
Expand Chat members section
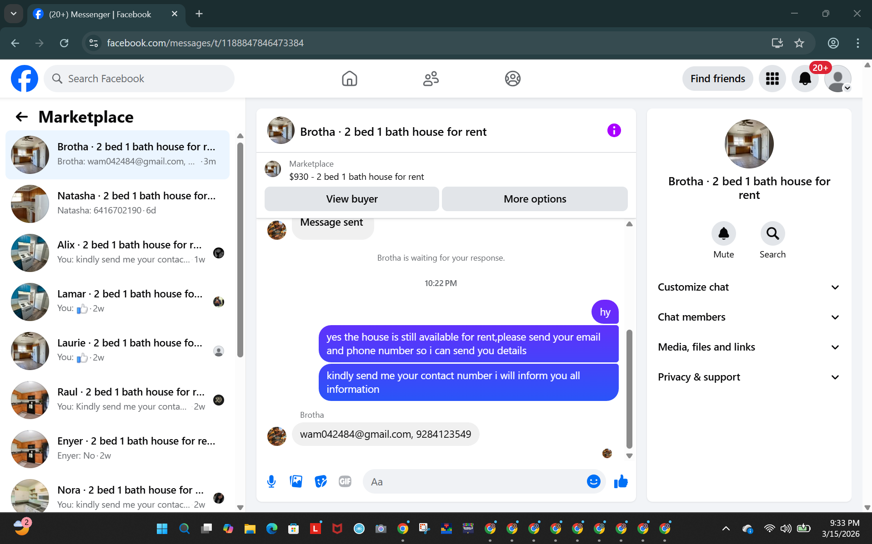pyautogui.click(x=748, y=317)
